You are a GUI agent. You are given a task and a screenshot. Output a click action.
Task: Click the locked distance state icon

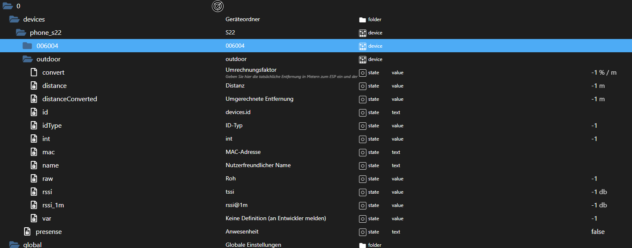tap(34, 85)
